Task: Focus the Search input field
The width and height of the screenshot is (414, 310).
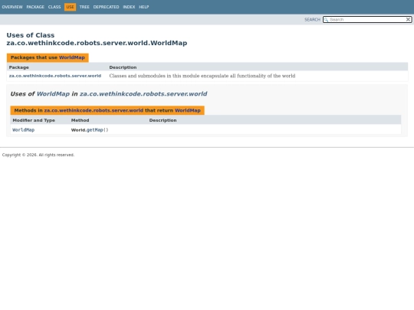Action: tap(367, 19)
